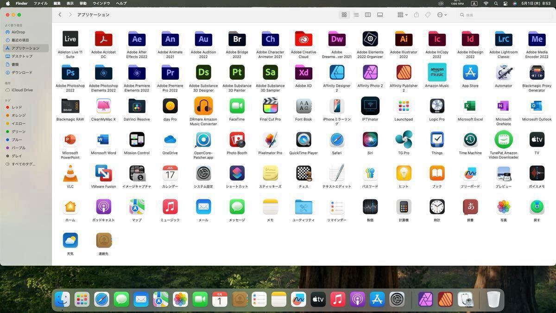Select Microsoft Excel in the Applications folder
Image resolution: width=556 pixels, height=313 pixels.
pyautogui.click(x=470, y=106)
